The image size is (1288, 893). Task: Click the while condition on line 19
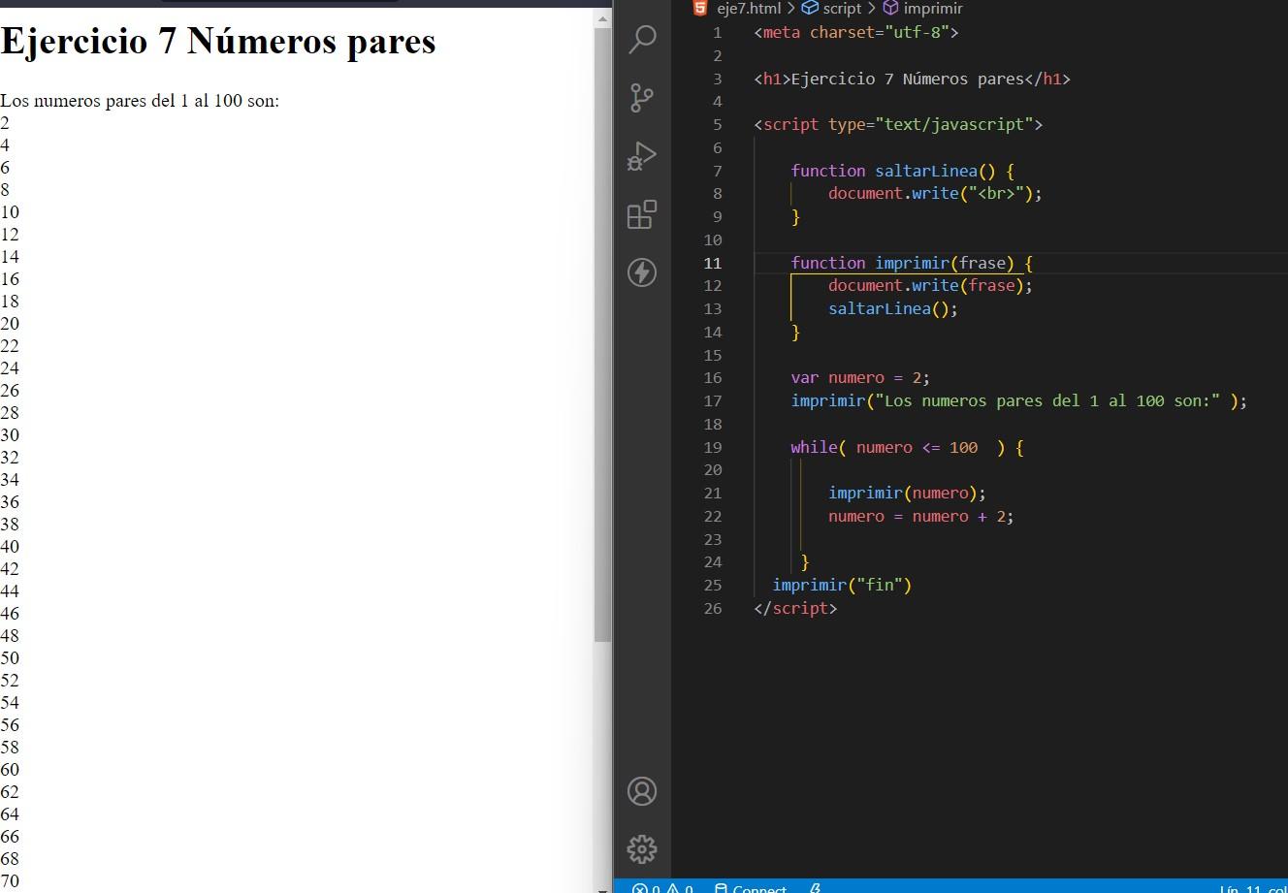(x=918, y=447)
